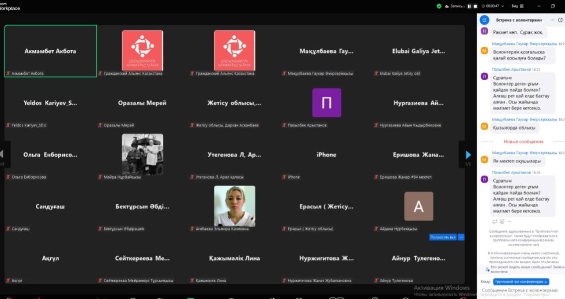The image size is (565, 299).
Task: Click 'Кто может видеть ваши сообщения?' link
Action: 520,267
